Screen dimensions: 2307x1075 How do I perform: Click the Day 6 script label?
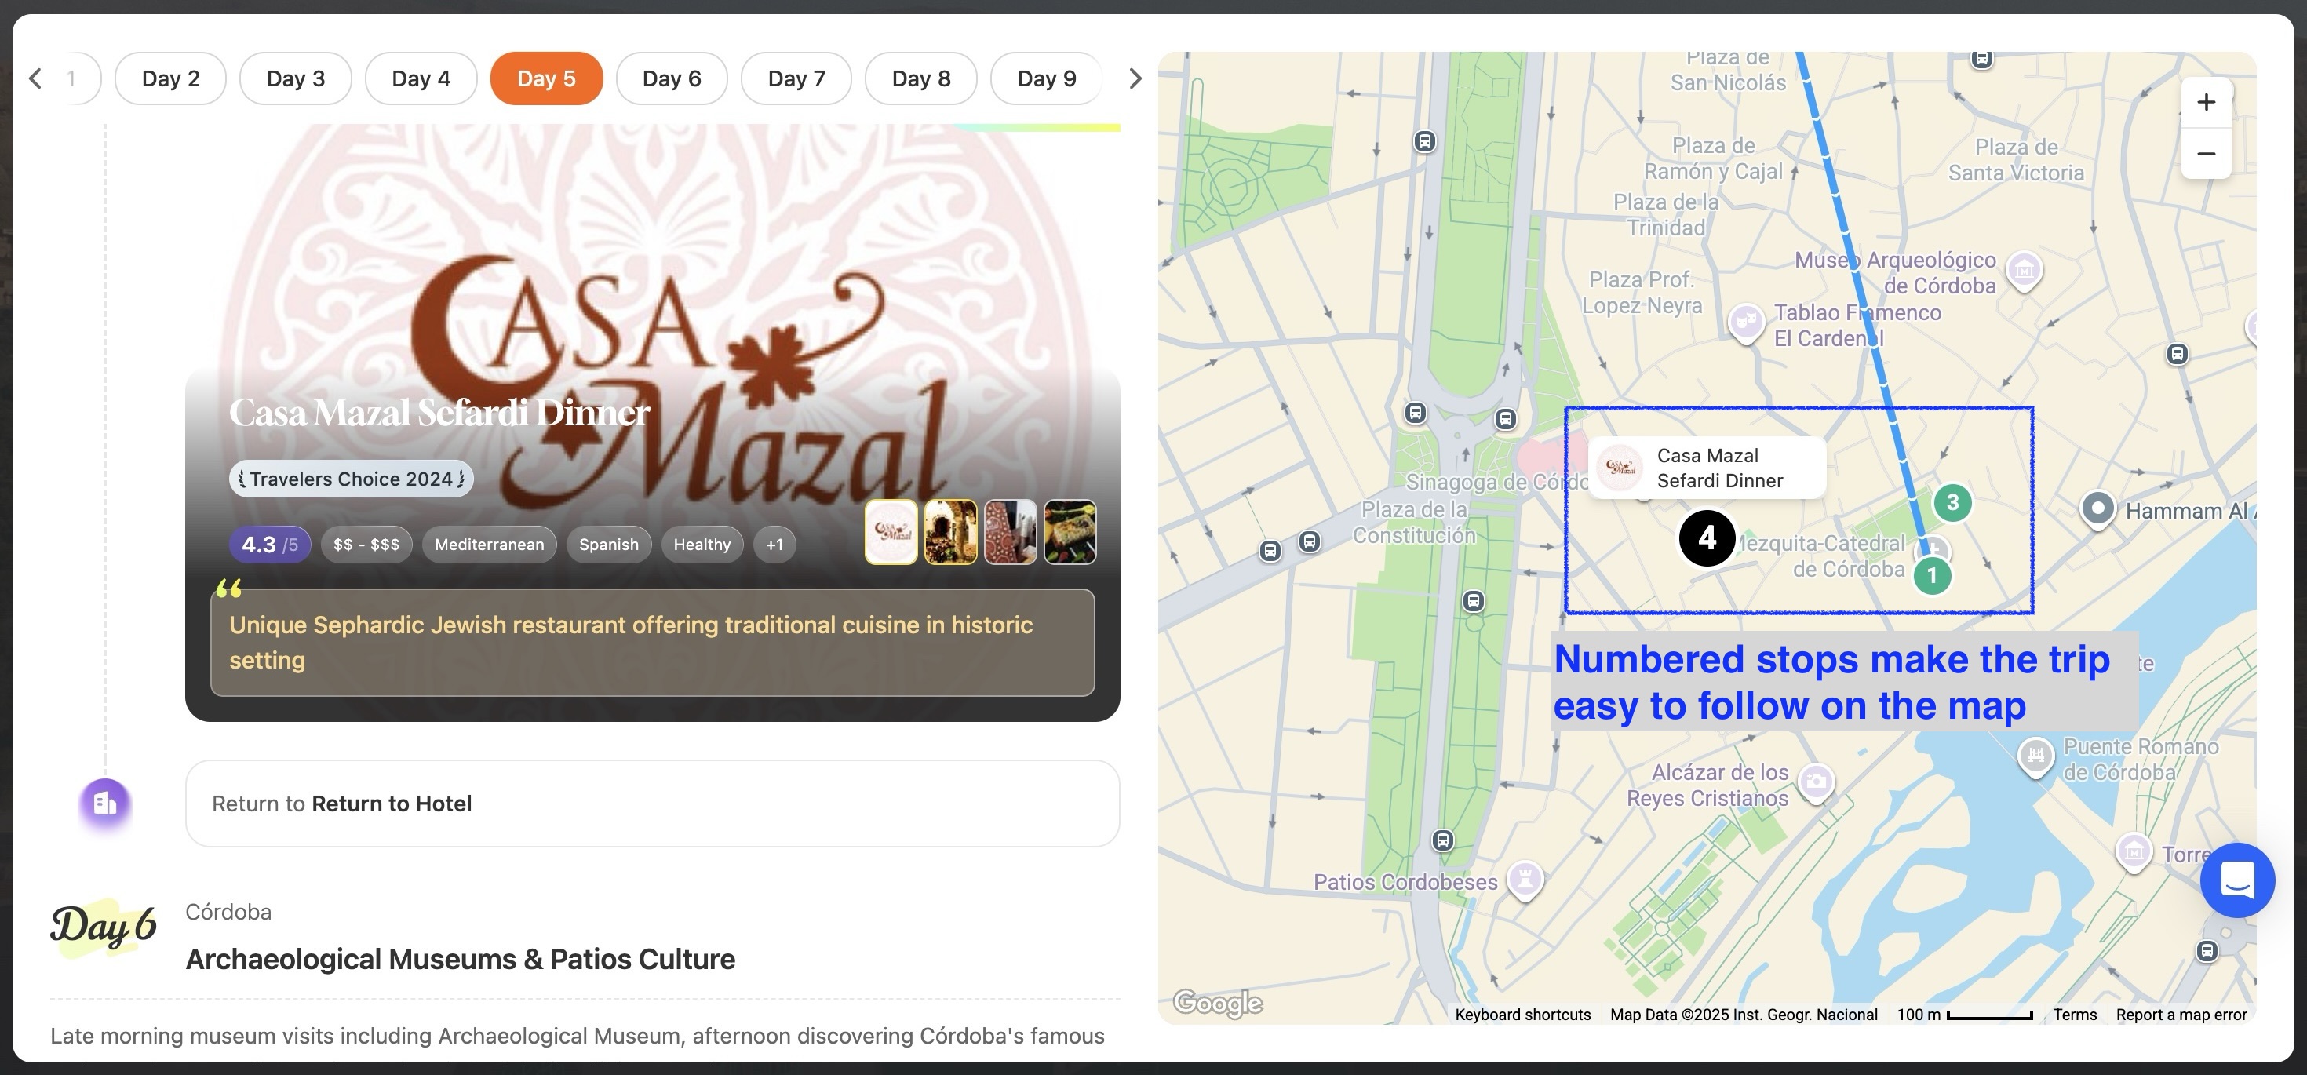point(103,927)
